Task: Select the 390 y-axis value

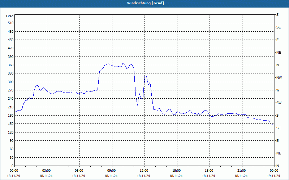Action: (11, 57)
